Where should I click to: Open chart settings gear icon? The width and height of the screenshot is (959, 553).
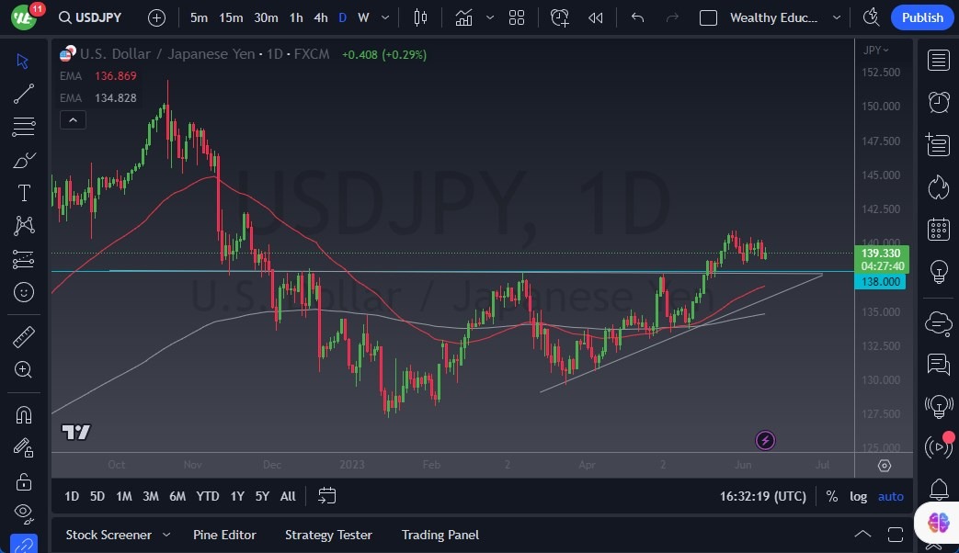pos(885,466)
